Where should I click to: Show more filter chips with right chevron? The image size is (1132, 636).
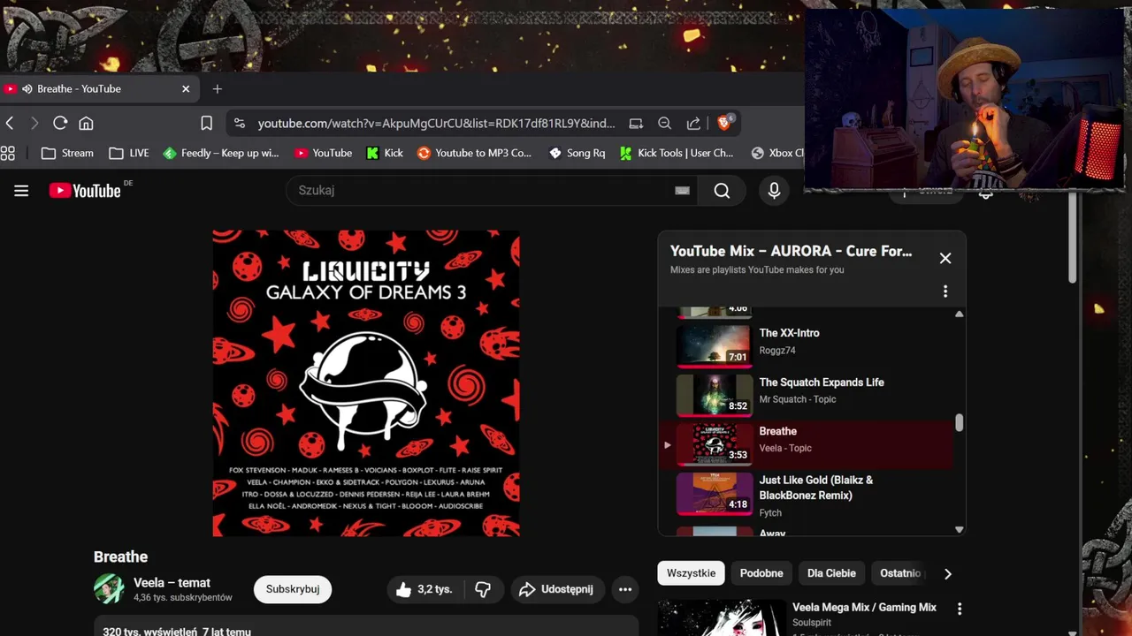click(947, 573)
